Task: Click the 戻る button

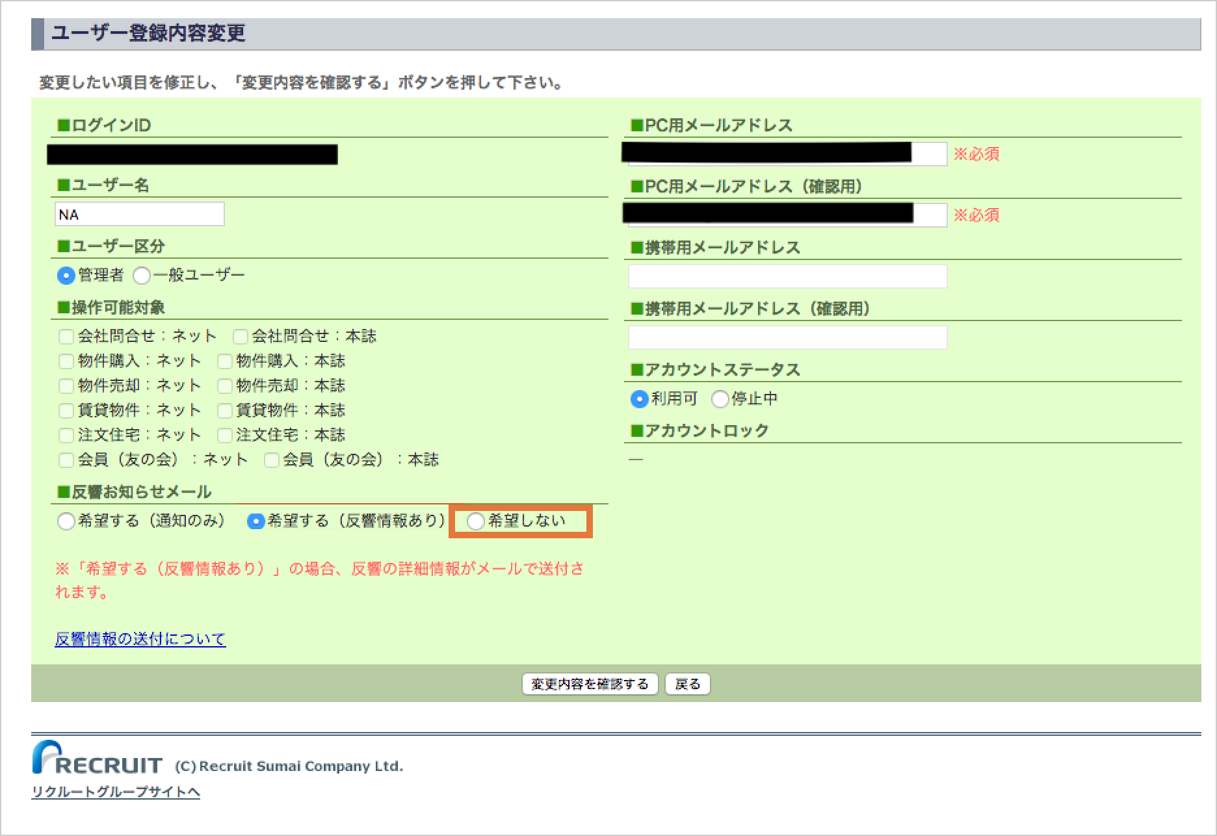Action: (x=687, y=684)
